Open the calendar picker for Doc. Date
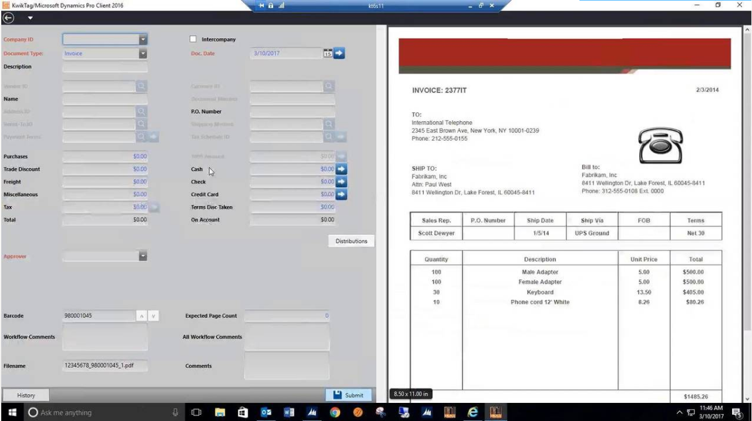Viewport: 752px width, 421px height. (327, 53)
